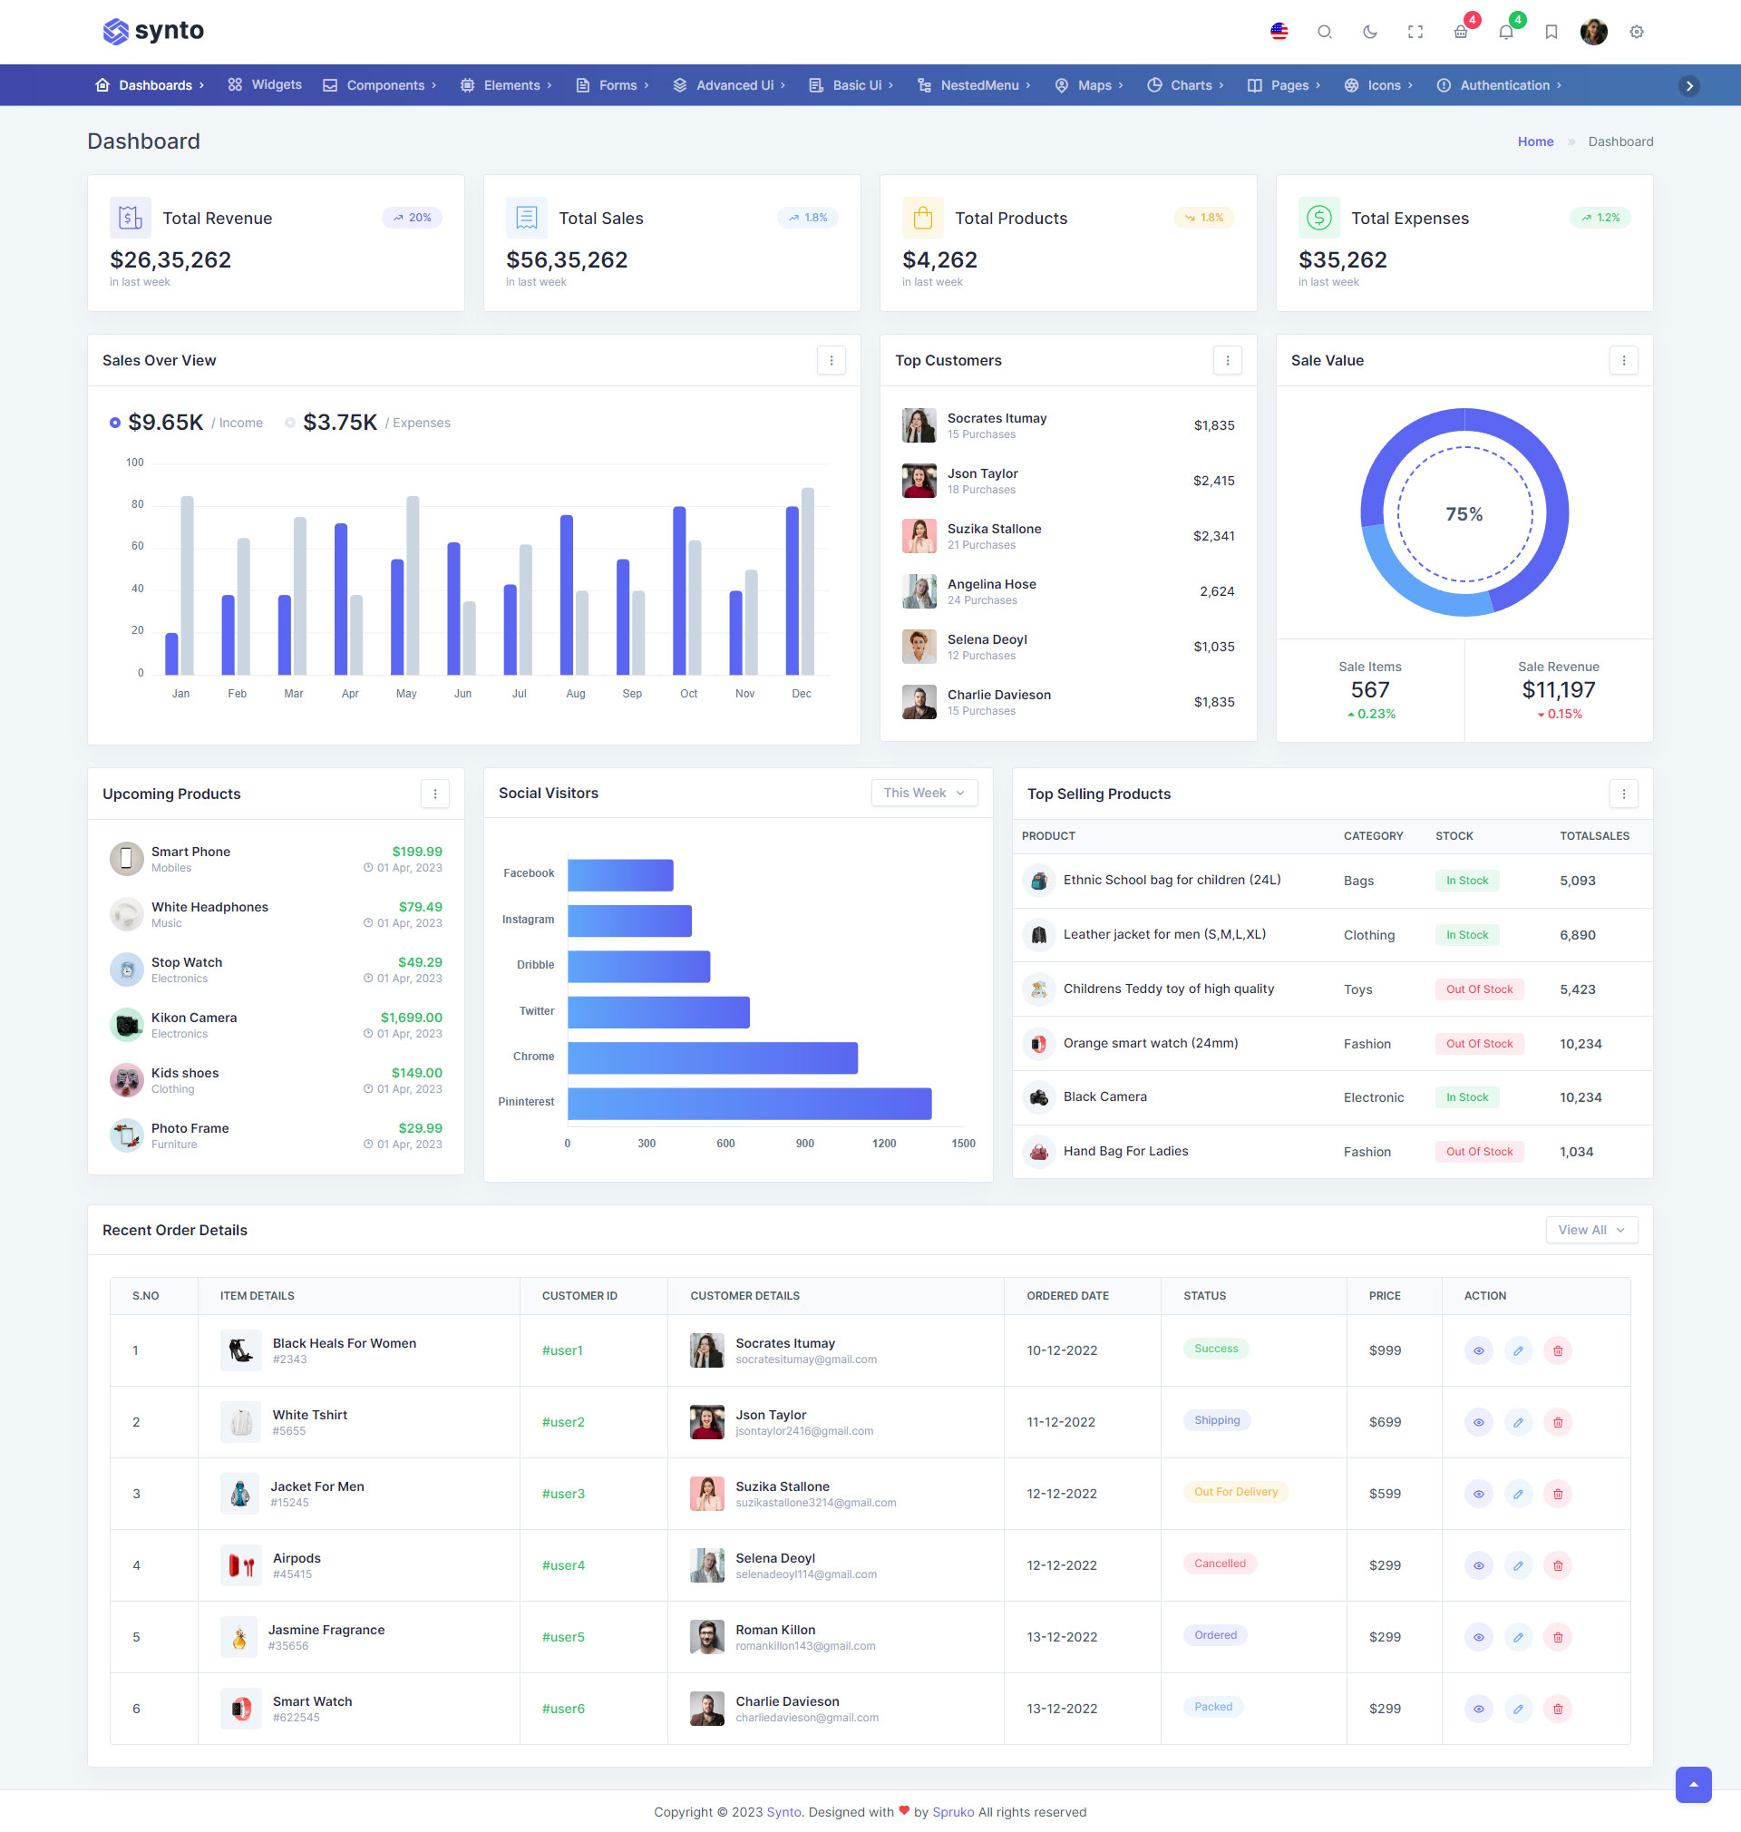1741x1832 pixels.
Task: Open shopping cart with 4 items
Action: click(x=1461, y=32)
